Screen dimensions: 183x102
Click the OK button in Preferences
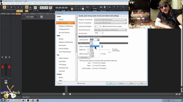point(111,83)
